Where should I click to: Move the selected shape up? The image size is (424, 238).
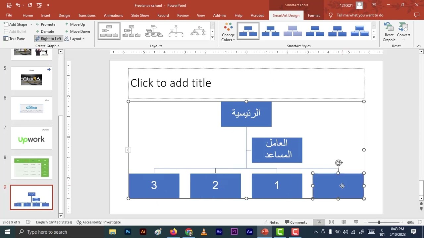(75, 24)
